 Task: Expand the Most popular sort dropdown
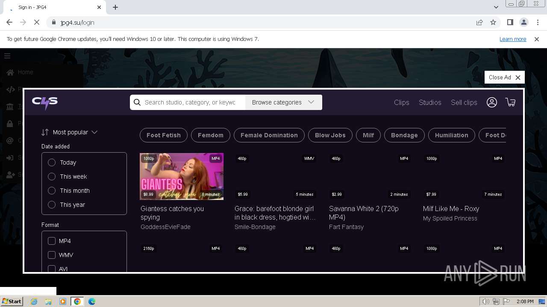click(75, 132)
